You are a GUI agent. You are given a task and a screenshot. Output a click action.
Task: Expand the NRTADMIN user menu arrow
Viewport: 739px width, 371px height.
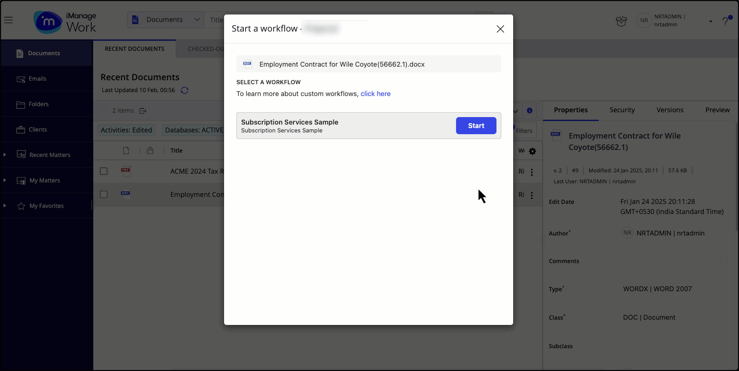(x=710, y=21)
